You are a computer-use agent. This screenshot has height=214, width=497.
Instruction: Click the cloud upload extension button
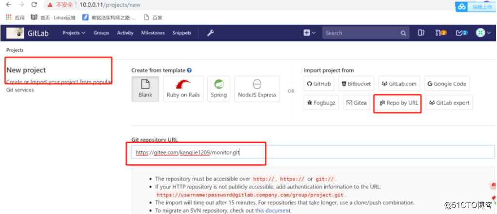tap(475, 6)
